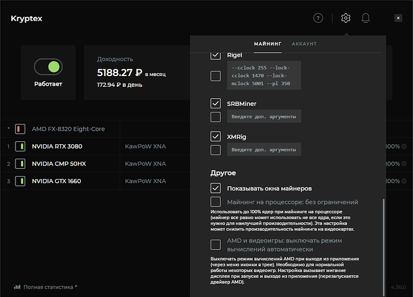Click the settings panel scrollbar

(x=384, y=247)
